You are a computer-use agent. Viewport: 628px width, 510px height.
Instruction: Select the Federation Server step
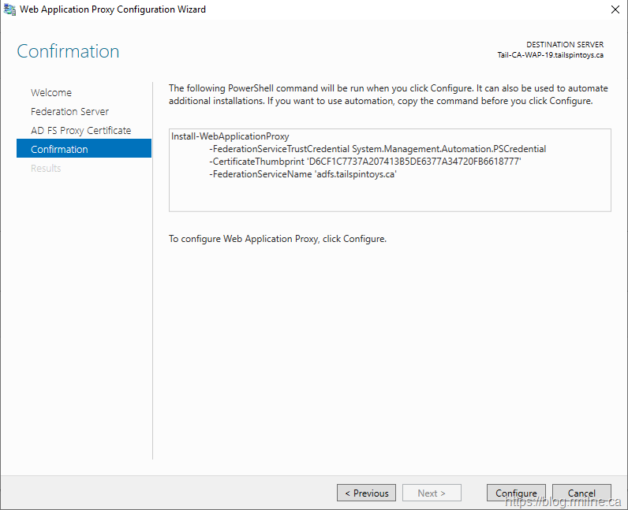69,111
